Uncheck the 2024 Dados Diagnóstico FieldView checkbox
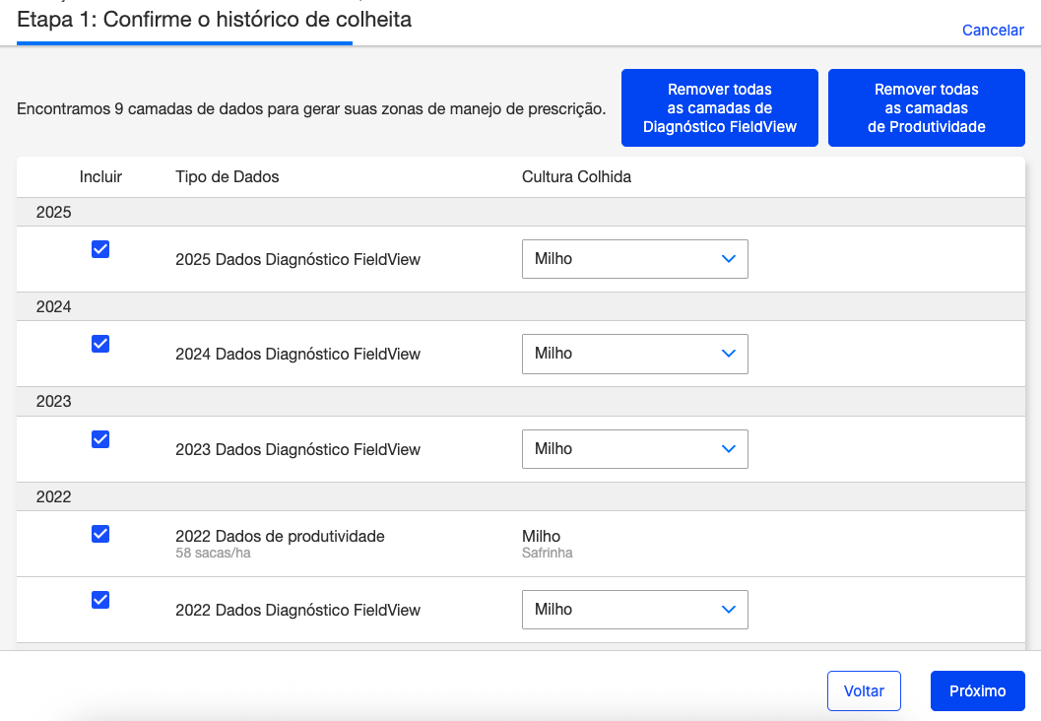The height and width of the screenshot is (721, 1041). click(x=99, y=344)
